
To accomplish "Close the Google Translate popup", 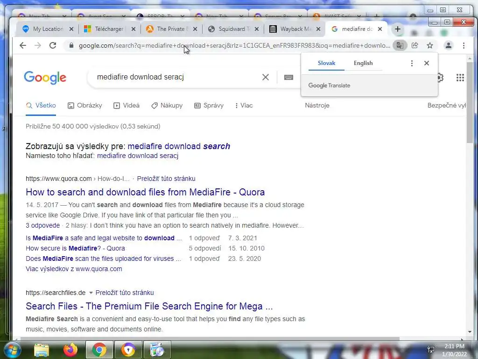I will tap(427, 63).
